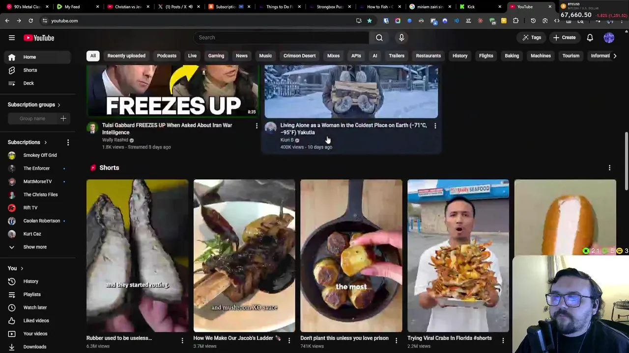629x353 pixels.
Task: Select the Gaming filter chip
Action: 216,55
